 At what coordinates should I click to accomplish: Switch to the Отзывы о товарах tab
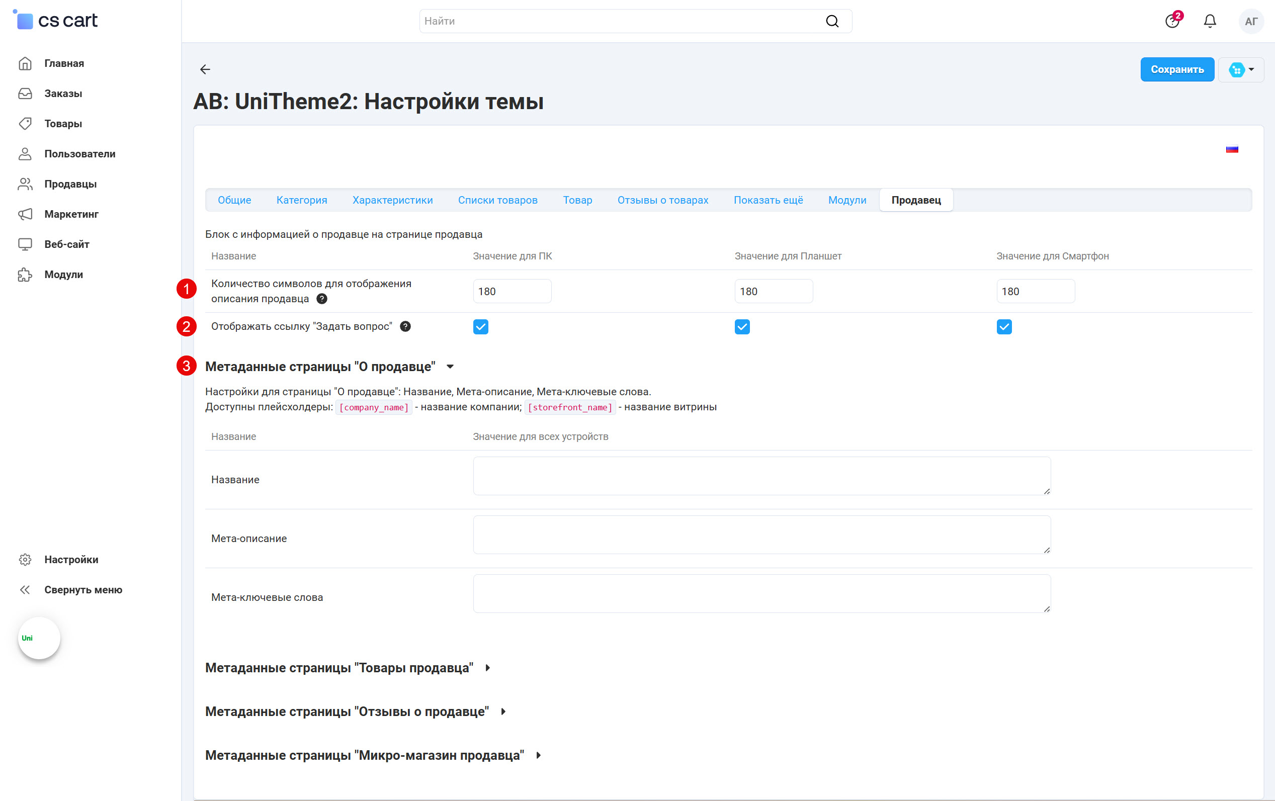click(663, 200)
